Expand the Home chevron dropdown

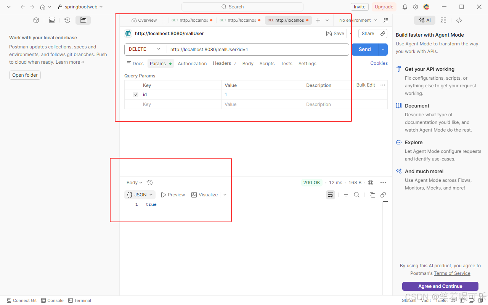click(x=50, y=7)
